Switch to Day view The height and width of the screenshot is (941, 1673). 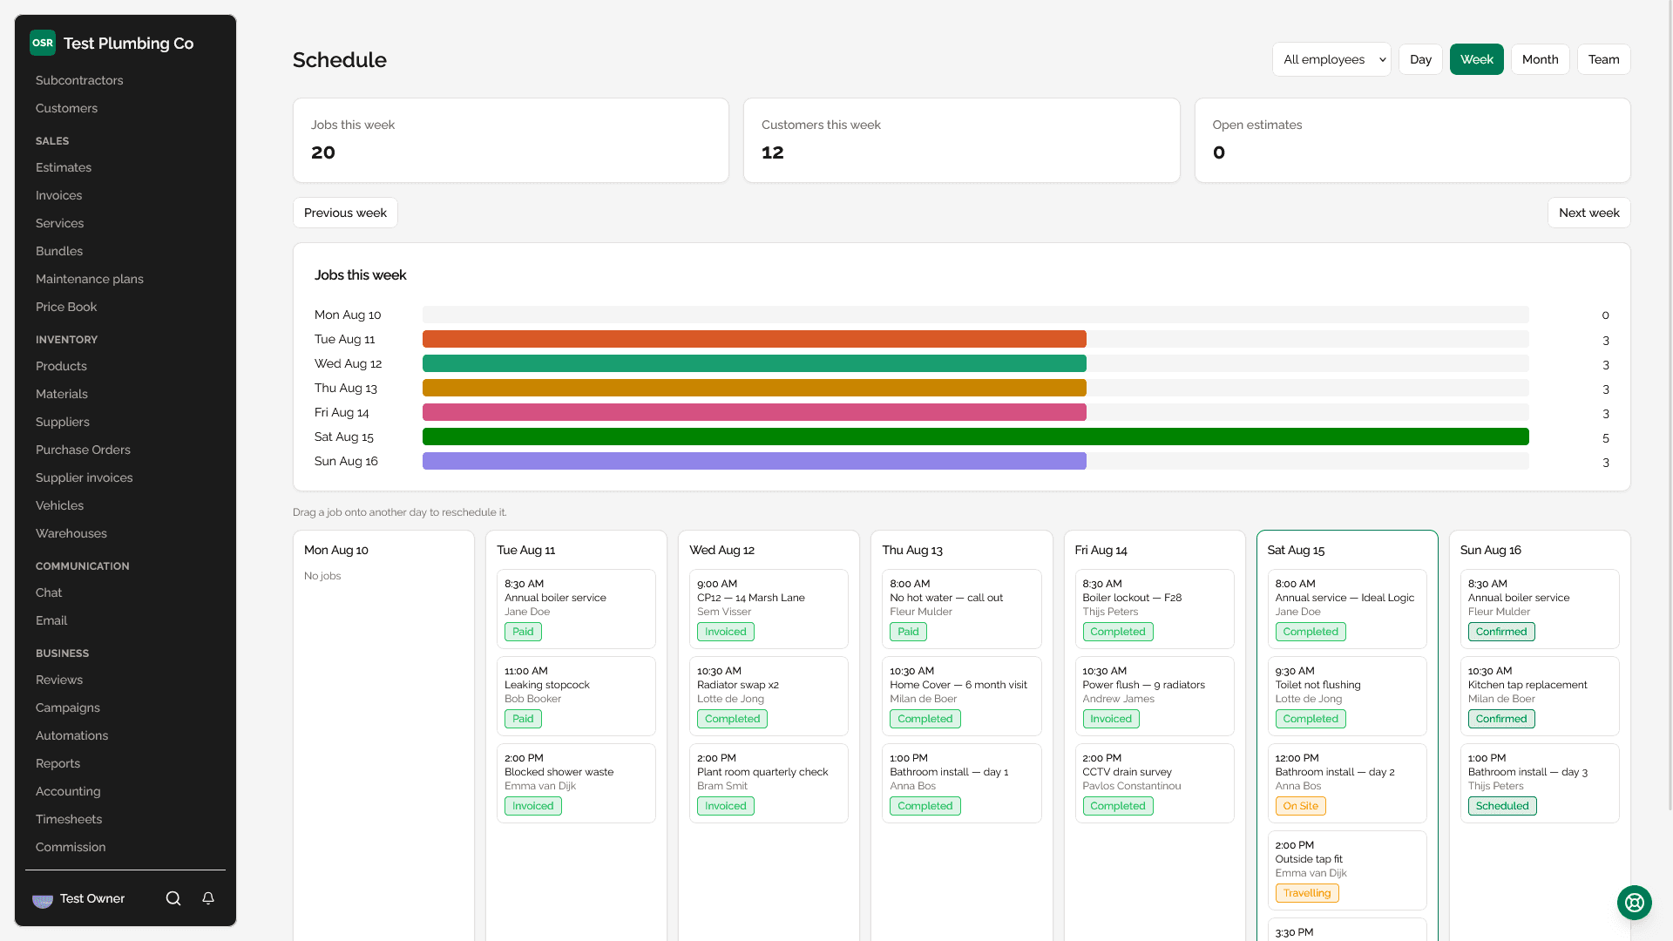click(x=1420, y=59)
